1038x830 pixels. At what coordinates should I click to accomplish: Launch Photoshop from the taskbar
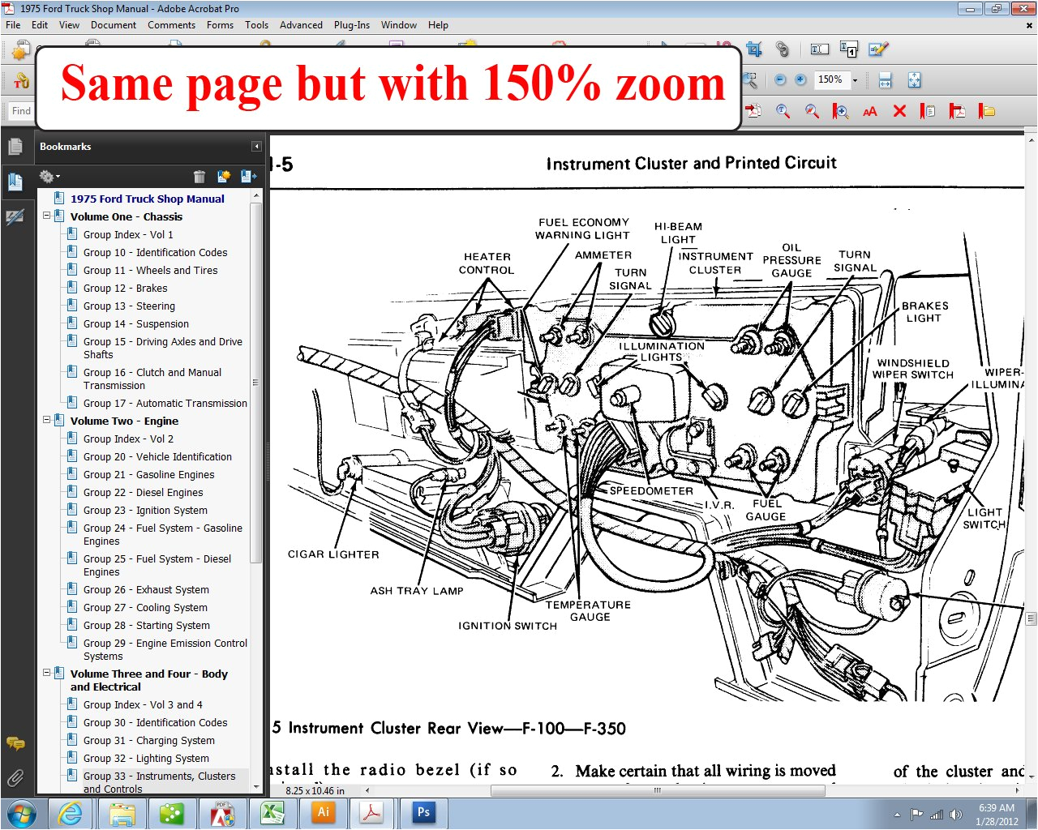click(x=423, y=811)
